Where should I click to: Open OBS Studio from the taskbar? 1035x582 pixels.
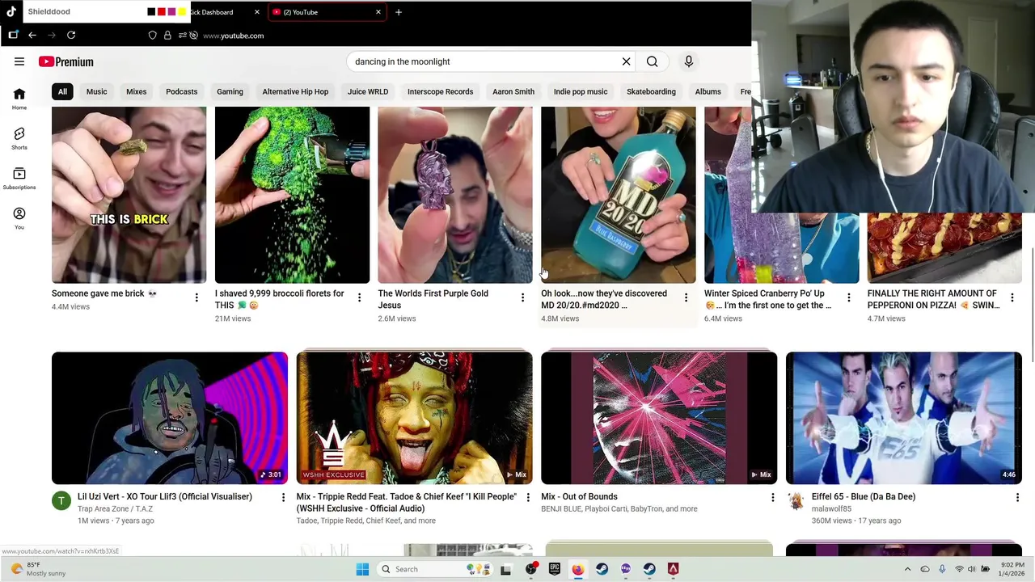pos(530,569)
